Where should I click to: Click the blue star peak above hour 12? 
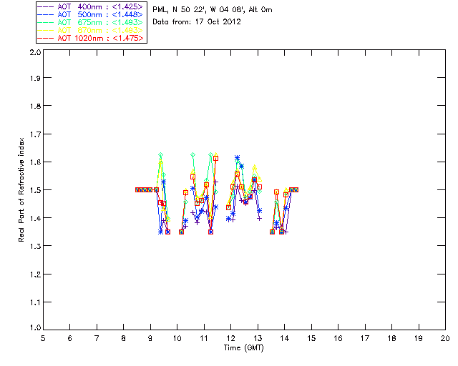237,158
